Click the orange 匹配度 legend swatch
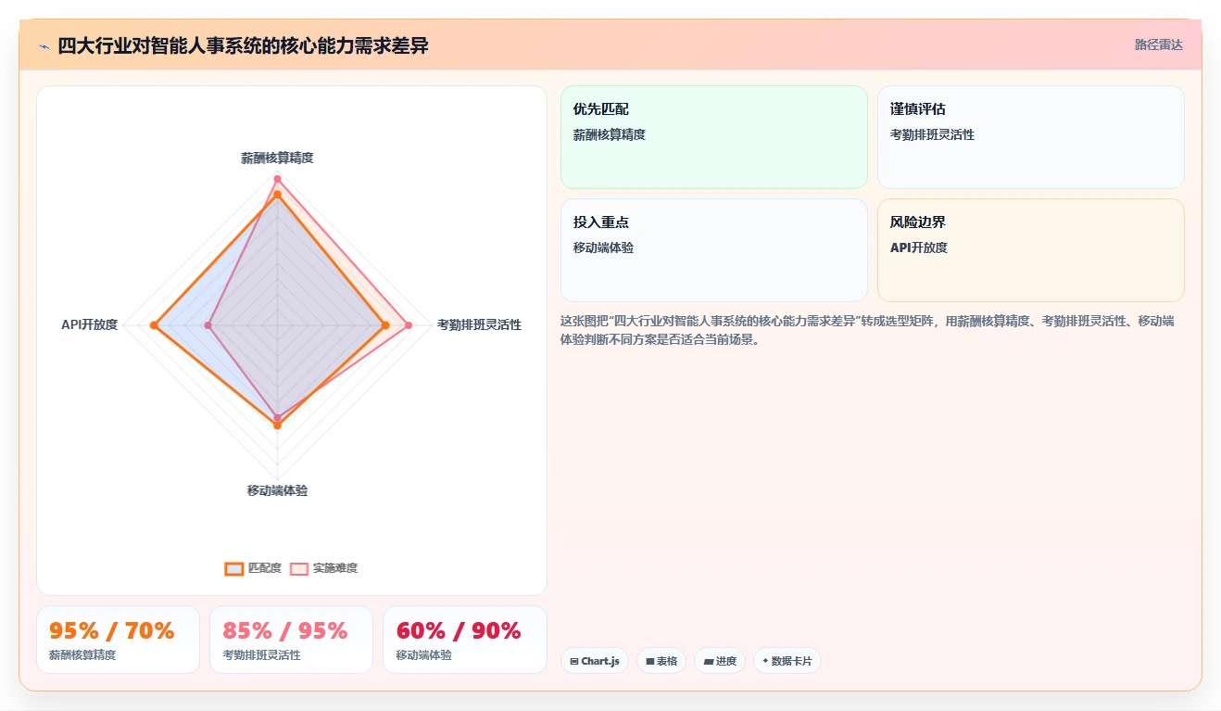The image size is (1221, 711). point(234,568)
